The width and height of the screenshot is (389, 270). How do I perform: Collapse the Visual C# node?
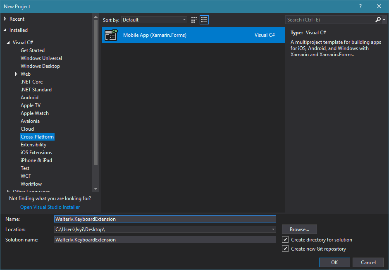[x=8, y=43]
